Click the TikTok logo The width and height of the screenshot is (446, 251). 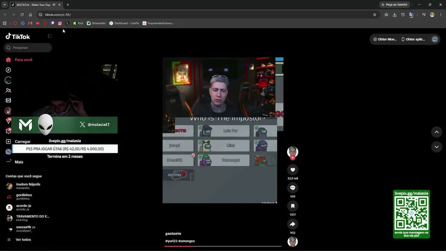click(18, 37)
